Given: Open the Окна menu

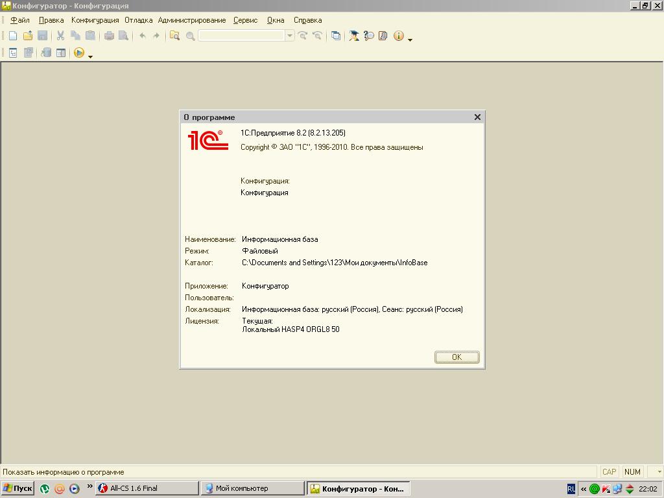Looking at the screenshot, I should click(x=276, y=20).
